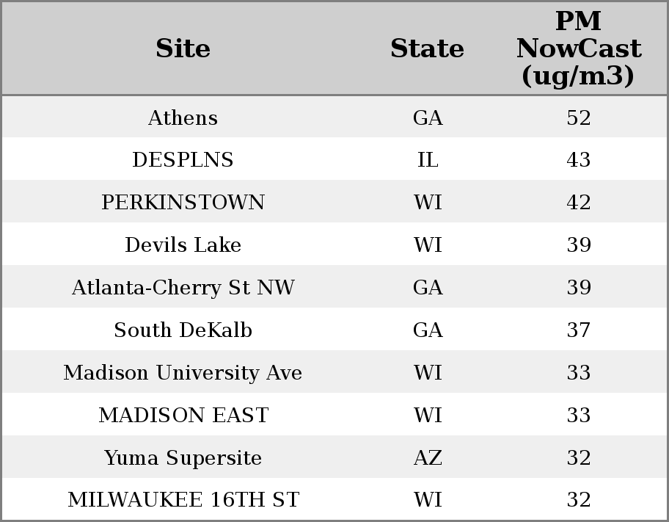This screenshot has height=522, width=669.
Task: Click Madison University Ave site name
Action: [183, 373]
